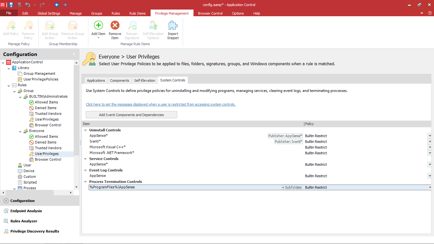Viewport: 434px width, 244px height.
Task: Collapse the Everyone group node
Action: coord(20,131)
